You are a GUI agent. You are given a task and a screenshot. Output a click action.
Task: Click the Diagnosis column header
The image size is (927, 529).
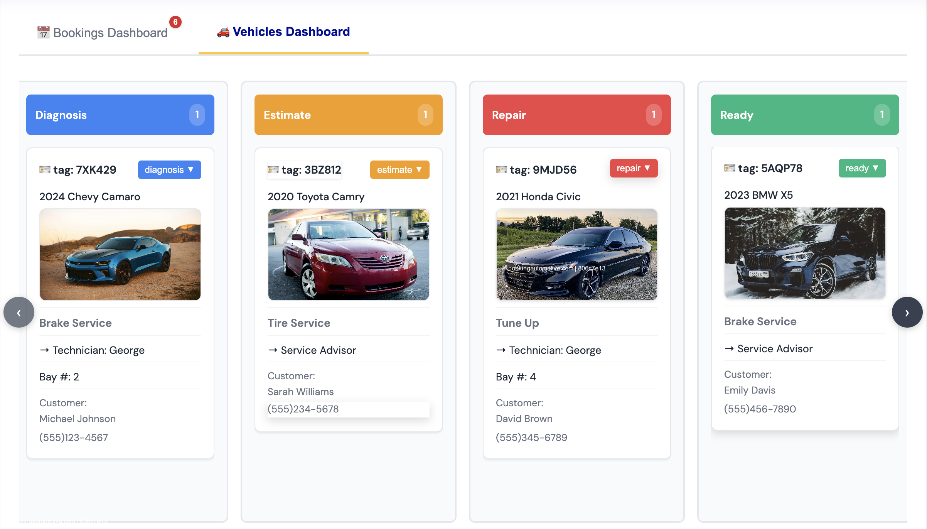pos(120,115)
